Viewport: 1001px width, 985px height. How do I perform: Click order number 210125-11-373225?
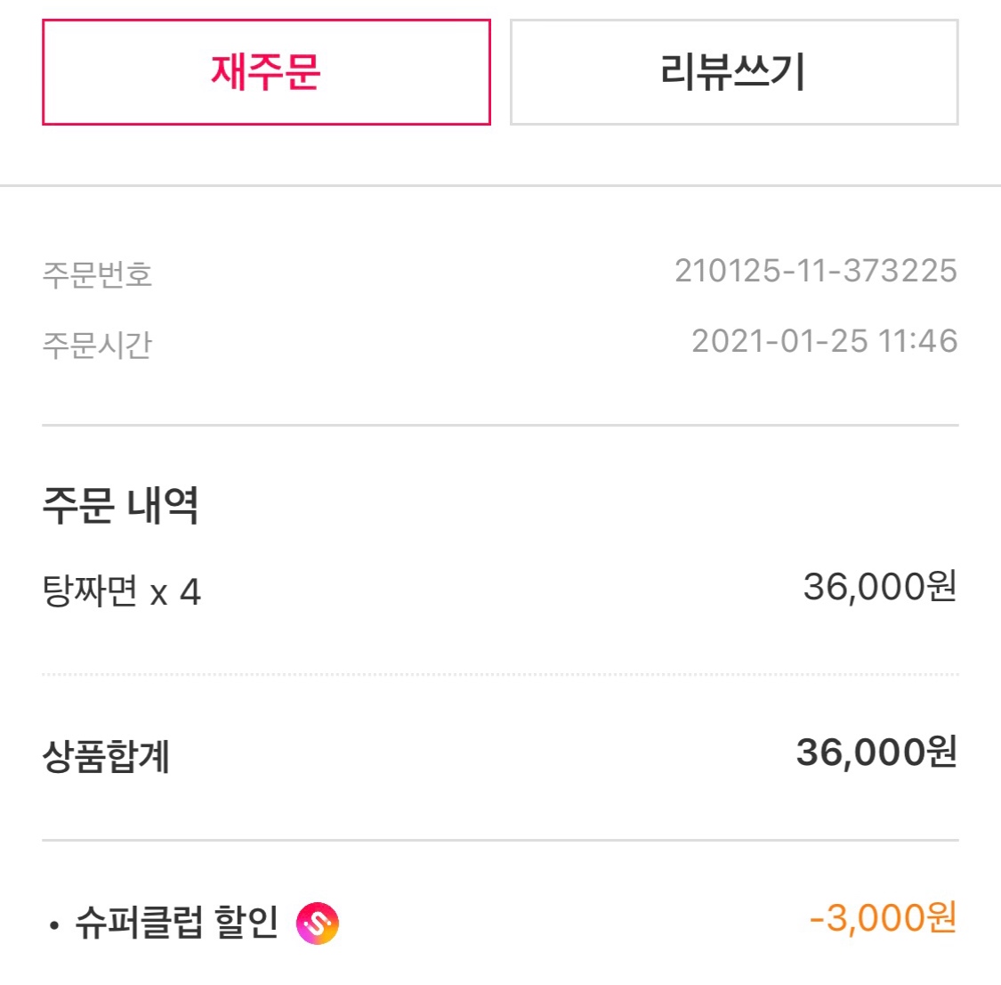[x=816, y=271]
